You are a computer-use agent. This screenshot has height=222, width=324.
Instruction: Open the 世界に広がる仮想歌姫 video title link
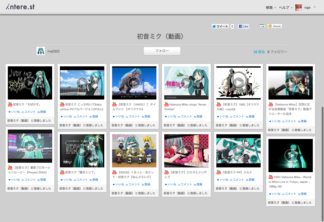click(290, 109)
